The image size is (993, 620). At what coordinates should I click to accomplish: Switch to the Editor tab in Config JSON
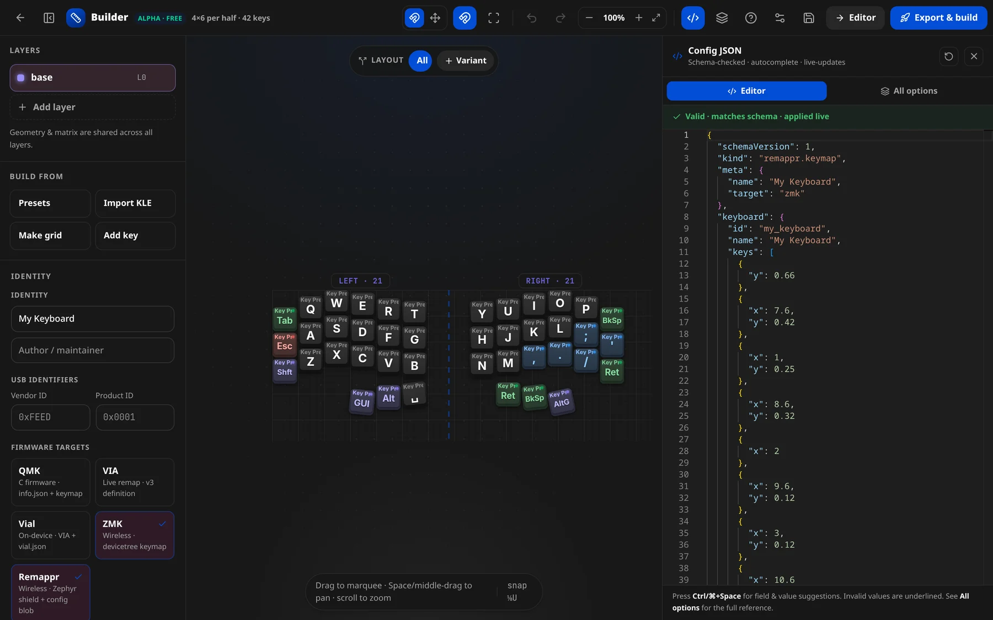(x=746, y=91)
